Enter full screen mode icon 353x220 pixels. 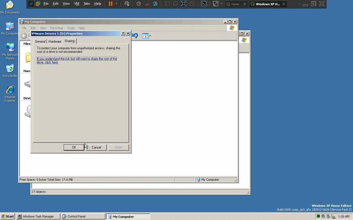coord(184,4)
